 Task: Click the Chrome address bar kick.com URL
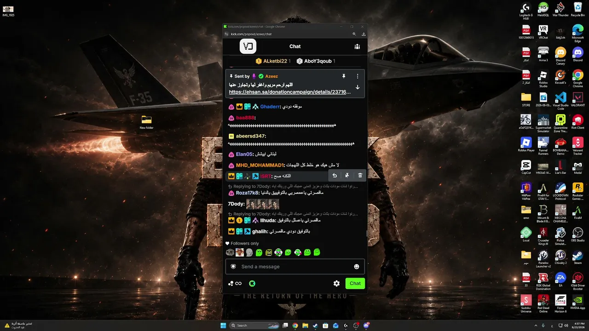pos(251,34)
